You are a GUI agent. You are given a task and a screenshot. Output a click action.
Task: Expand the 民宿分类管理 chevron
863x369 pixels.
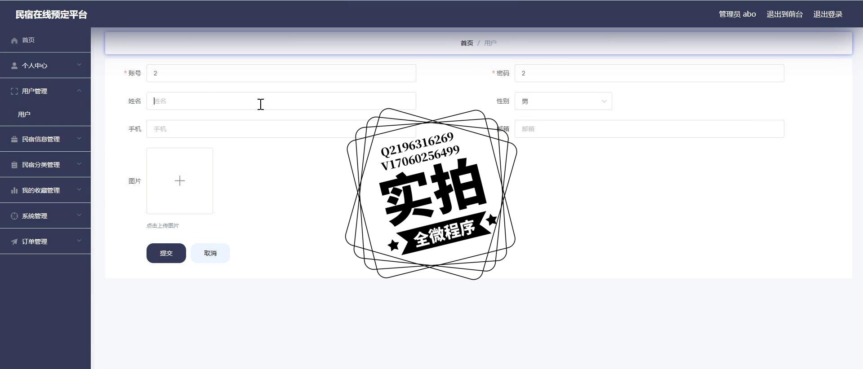(79, 164)
